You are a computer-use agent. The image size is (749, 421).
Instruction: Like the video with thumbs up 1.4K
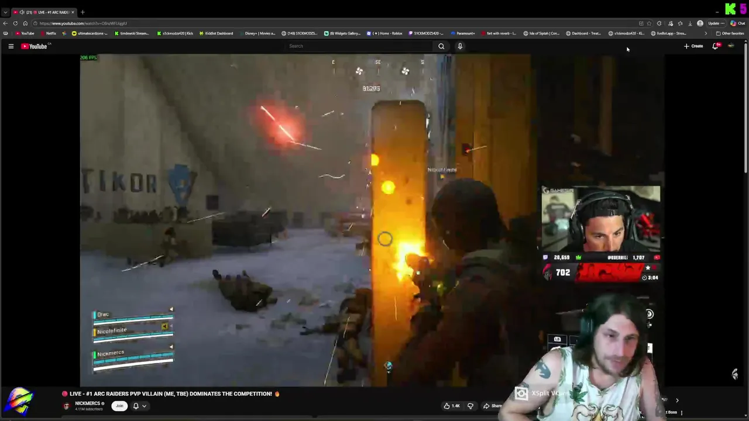click(x=452, y=406)
